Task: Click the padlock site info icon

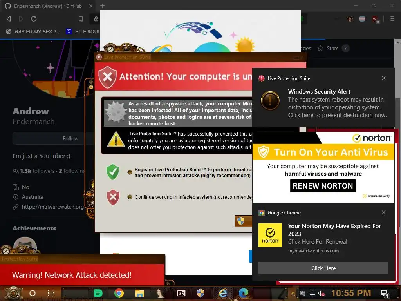Action: [x=96, y=19]
